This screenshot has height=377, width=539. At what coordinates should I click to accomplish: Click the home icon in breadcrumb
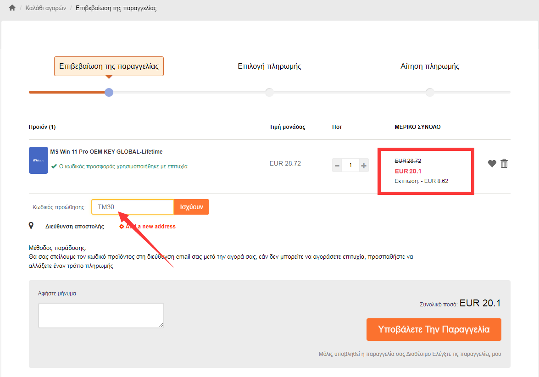[x=12, y=8]
